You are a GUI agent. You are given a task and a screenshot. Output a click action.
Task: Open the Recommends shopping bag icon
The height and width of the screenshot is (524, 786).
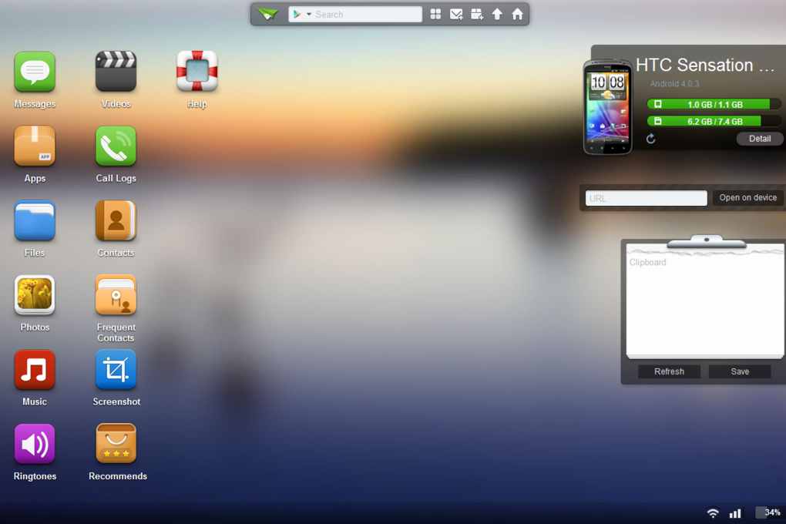click(116, 444)
